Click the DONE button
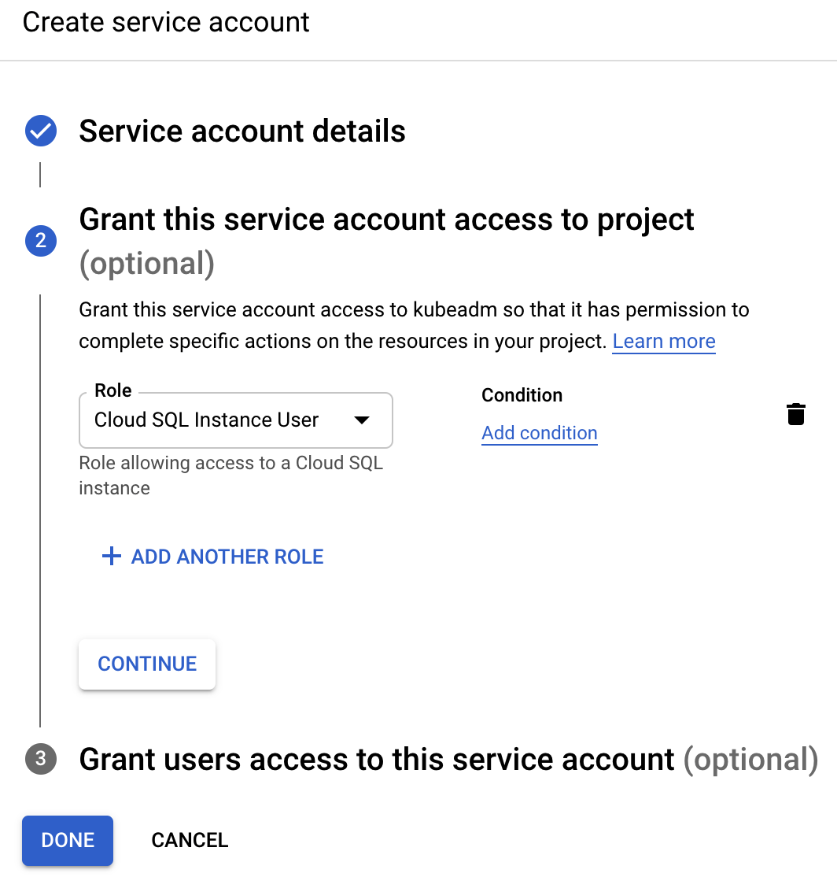 (x=67, y=840)
